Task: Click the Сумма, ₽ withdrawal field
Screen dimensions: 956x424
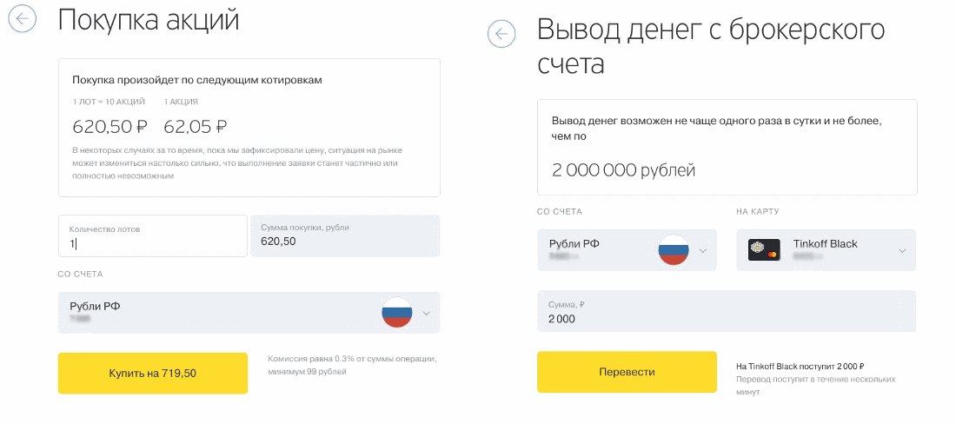Action: pyautogui.click(x=727, y=311)
